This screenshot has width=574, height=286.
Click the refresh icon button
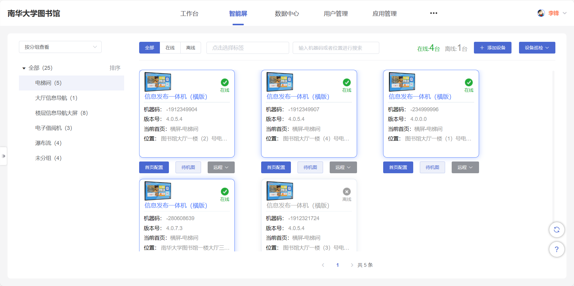click(x=557, y=230)
